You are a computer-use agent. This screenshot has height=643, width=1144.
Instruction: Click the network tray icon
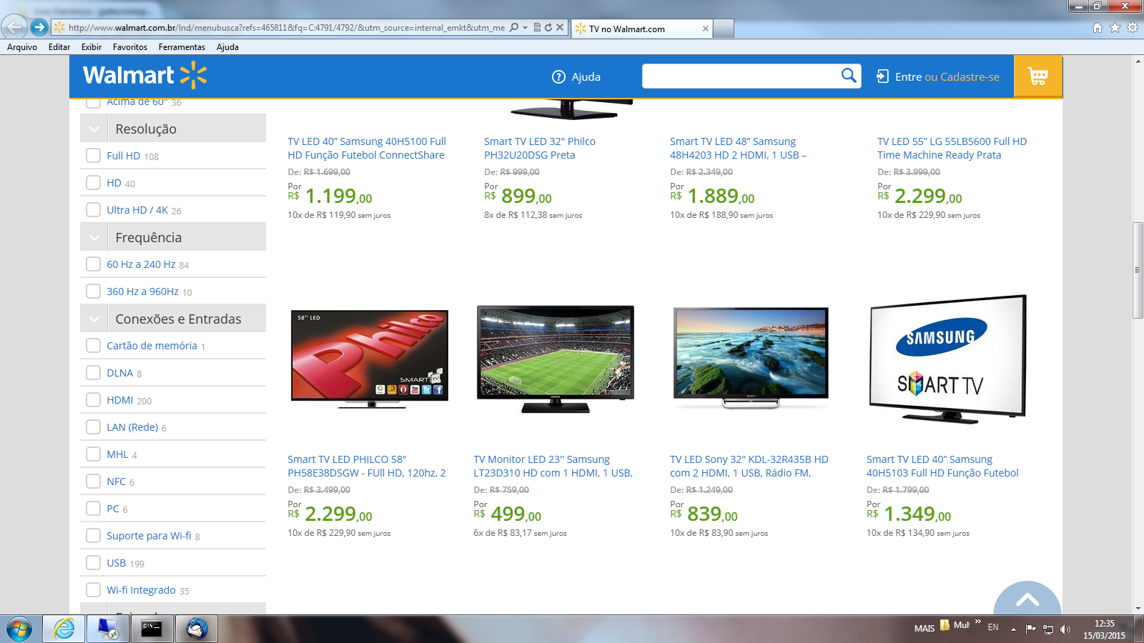(x=1048, y=629)
